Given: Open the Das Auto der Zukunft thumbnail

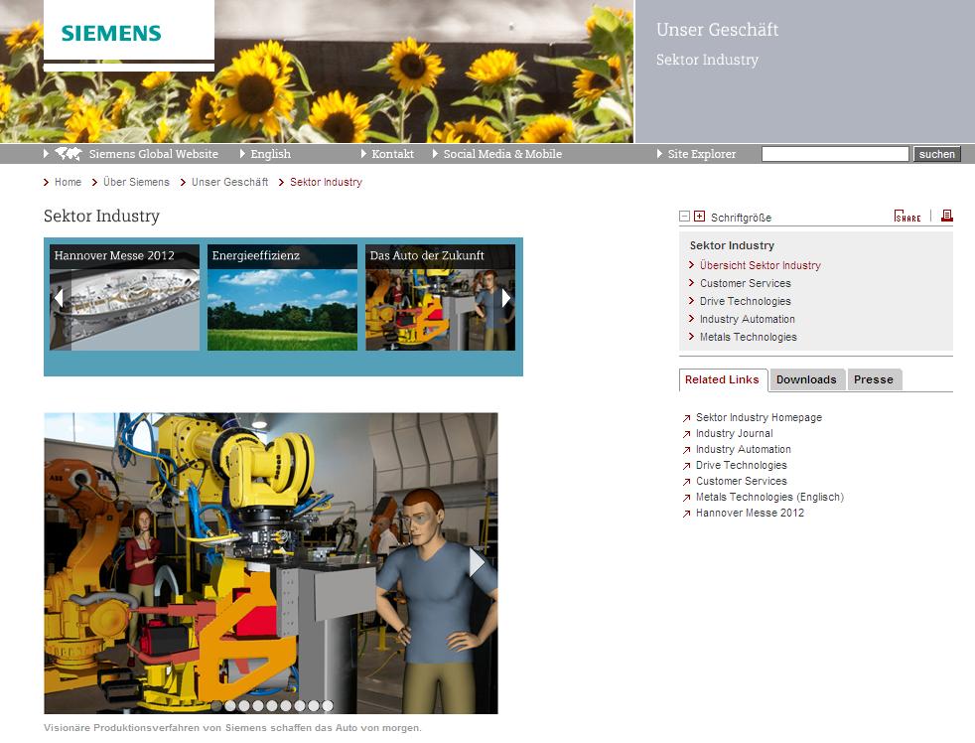Looking at the screenshot, I should pyautogui.click(x=440, y=297).
